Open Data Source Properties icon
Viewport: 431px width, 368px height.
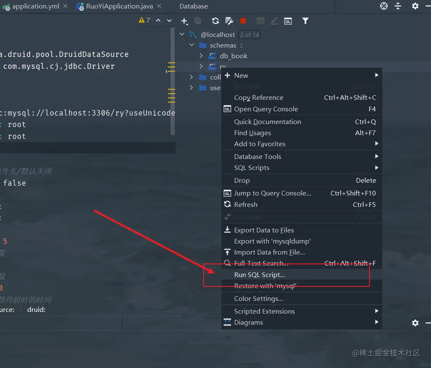(x=229, y=21)
